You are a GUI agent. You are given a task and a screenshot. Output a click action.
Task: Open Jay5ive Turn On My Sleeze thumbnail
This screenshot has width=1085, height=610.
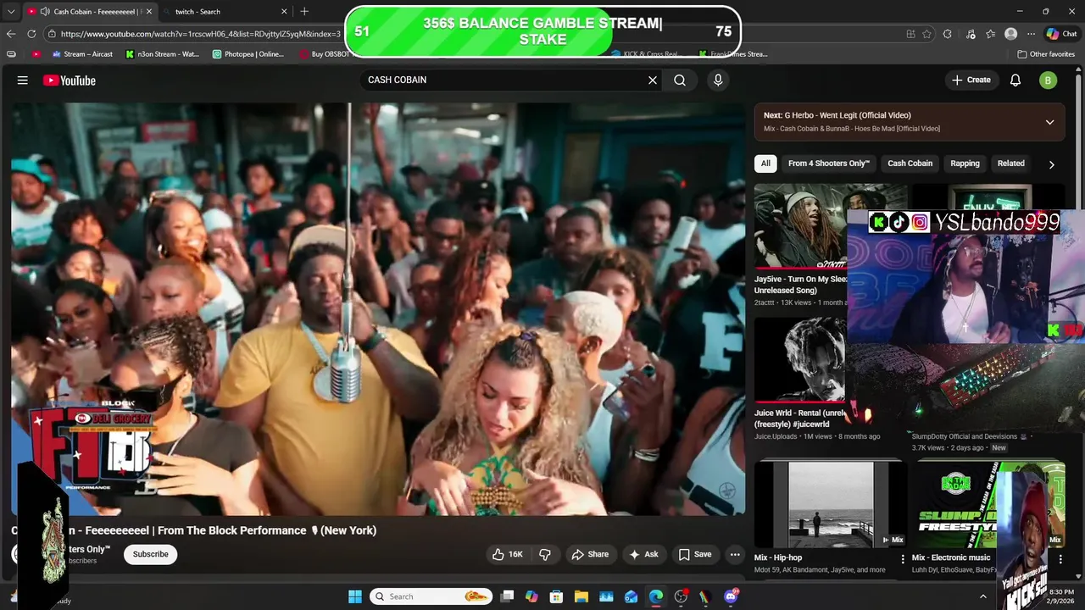[799, 226]
